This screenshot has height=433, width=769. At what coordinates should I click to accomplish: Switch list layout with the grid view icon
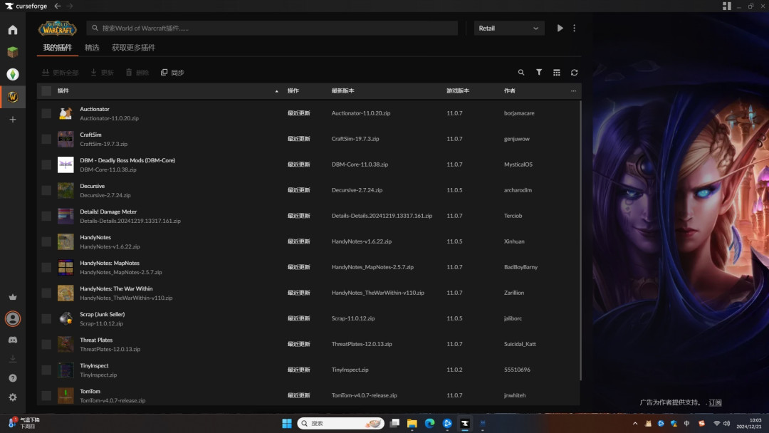coord(556,73)
